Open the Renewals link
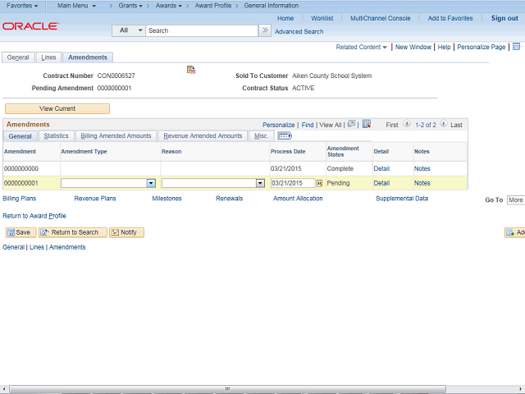This screenshot has width=525, height=394. coord(230,199)
